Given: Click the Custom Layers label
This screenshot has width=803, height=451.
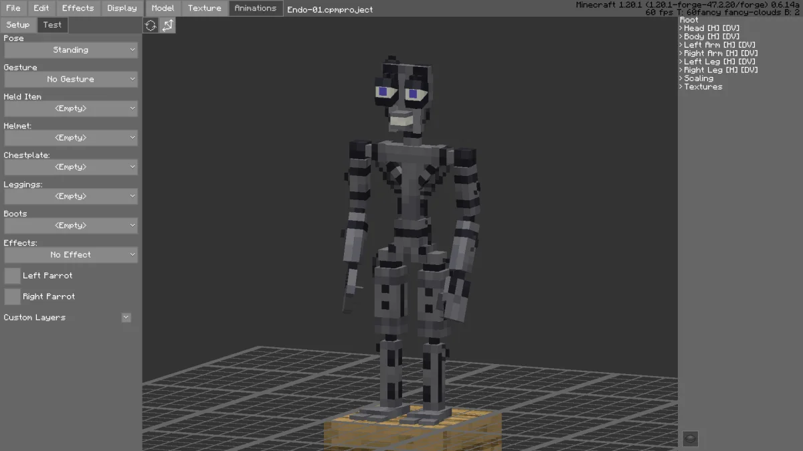Looking at the screenshot, I should pyautogui.click(x=35, y=318).
